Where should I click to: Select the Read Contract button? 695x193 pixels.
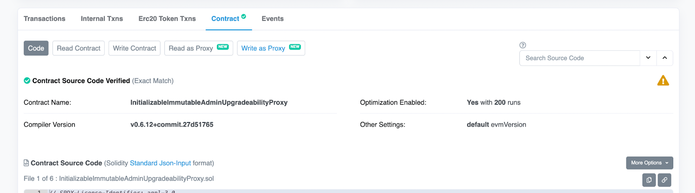(79, 48)
